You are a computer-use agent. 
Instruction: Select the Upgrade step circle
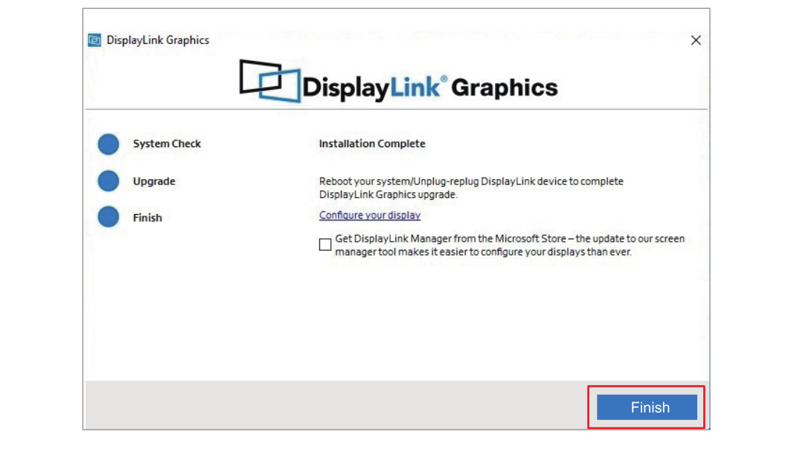(109, 181)
